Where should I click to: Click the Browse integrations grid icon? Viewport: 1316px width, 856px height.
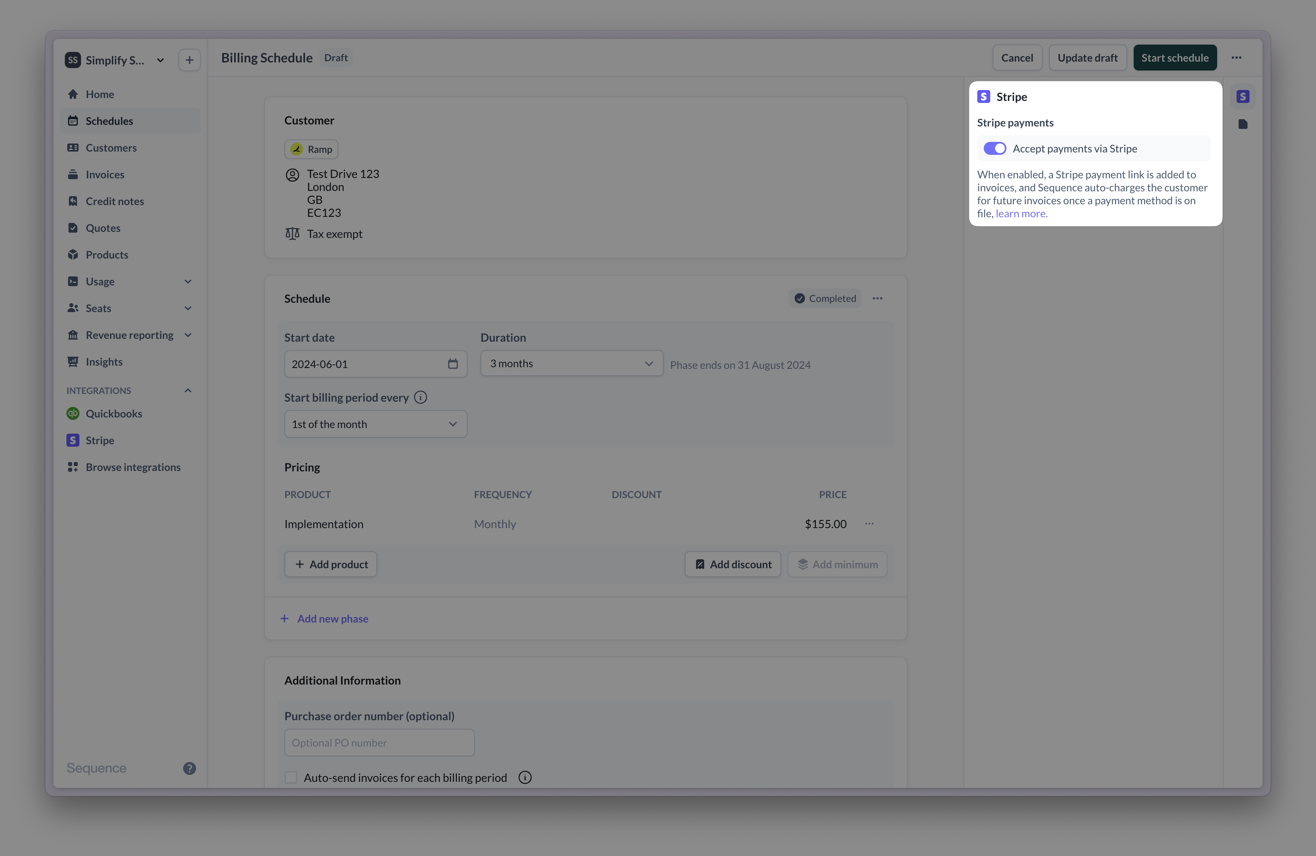click(73, 467)
